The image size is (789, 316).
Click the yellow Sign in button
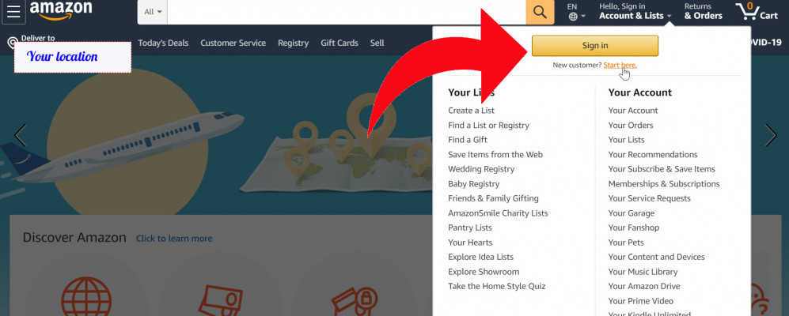[x=595, y=46]
